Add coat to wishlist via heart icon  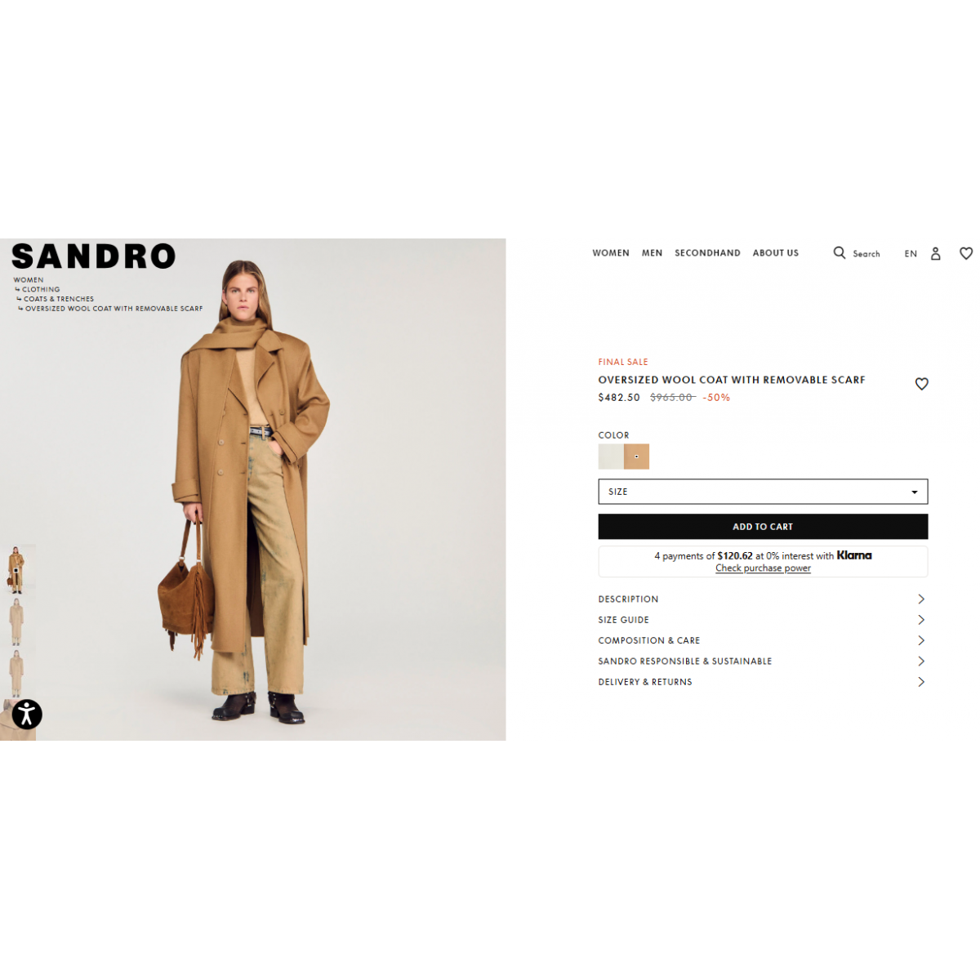pos(921,384)
